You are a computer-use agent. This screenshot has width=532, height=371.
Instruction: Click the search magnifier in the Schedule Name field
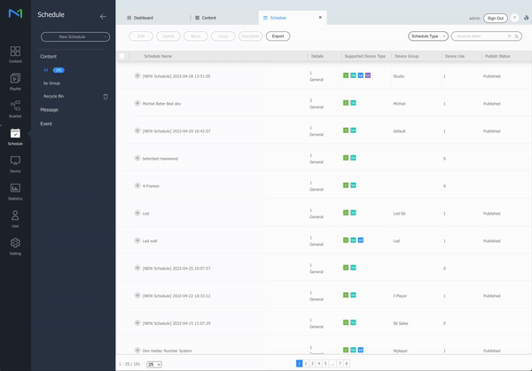(516, 36)
